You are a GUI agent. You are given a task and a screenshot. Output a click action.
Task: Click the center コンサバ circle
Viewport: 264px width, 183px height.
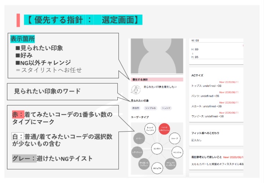pos(158,149)
